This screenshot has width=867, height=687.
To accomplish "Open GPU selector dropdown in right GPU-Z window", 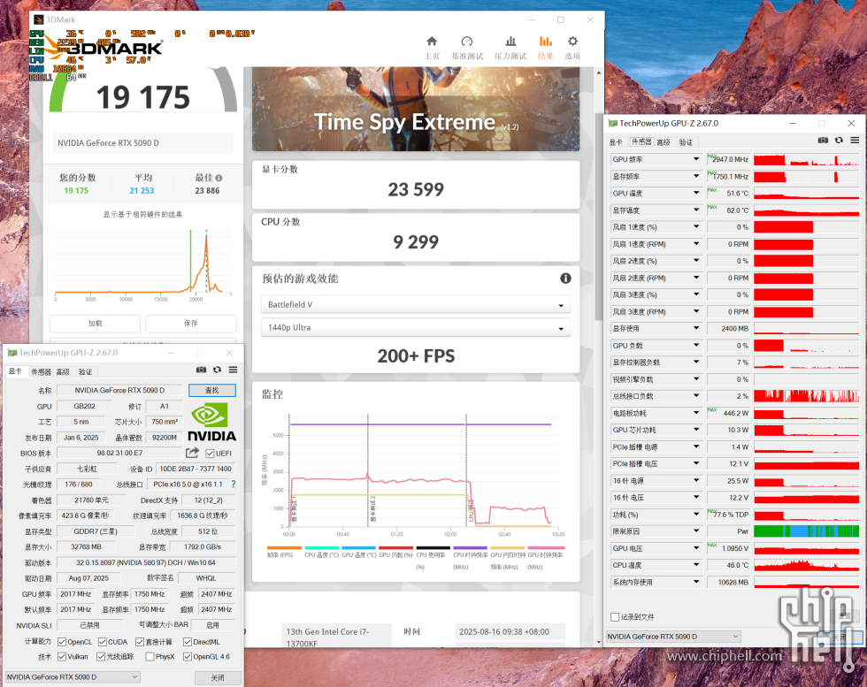I will pos(673,637).
